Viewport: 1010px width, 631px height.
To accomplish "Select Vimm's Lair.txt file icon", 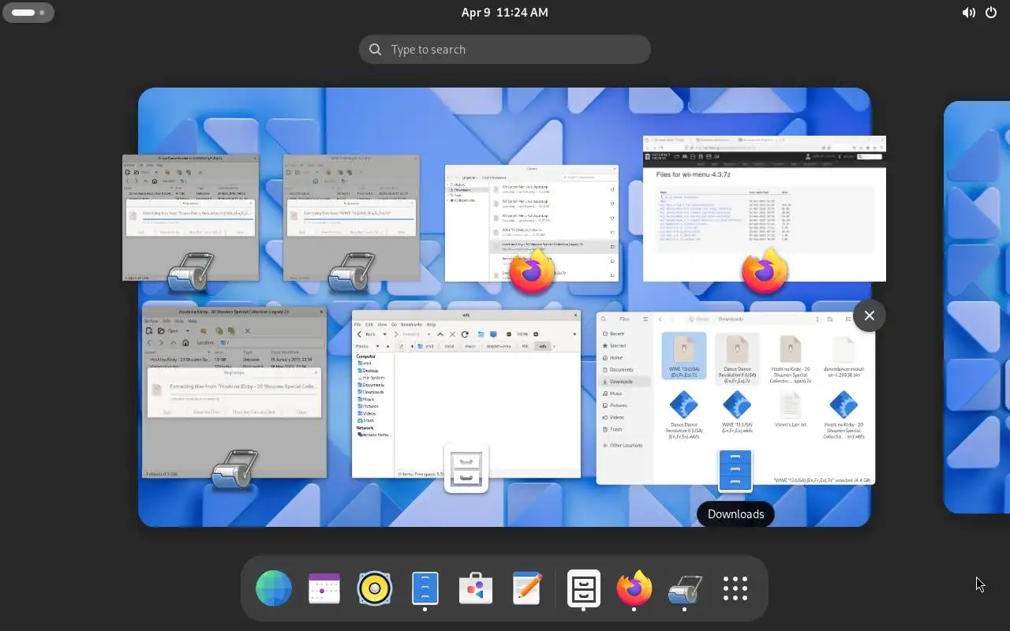I will (791, 405).
